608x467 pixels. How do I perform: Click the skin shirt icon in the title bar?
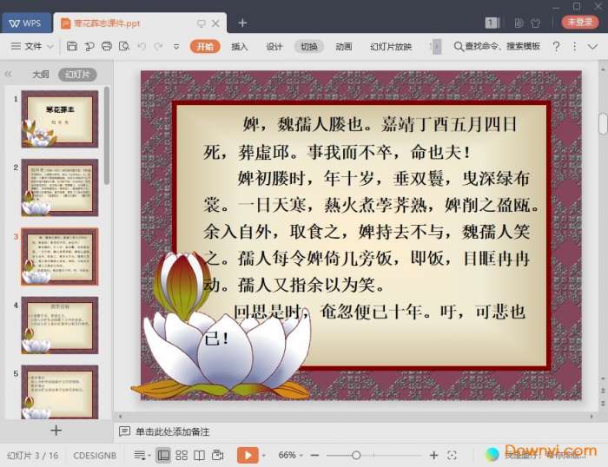(536, 23)
